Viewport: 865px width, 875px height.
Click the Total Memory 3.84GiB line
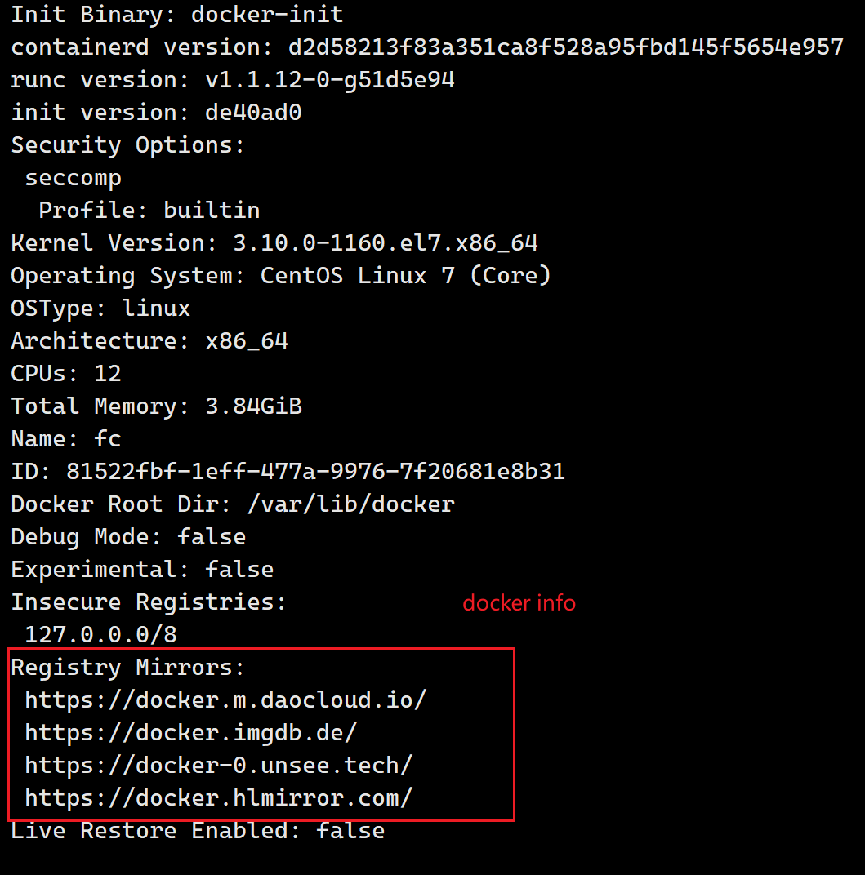(156, 406)
